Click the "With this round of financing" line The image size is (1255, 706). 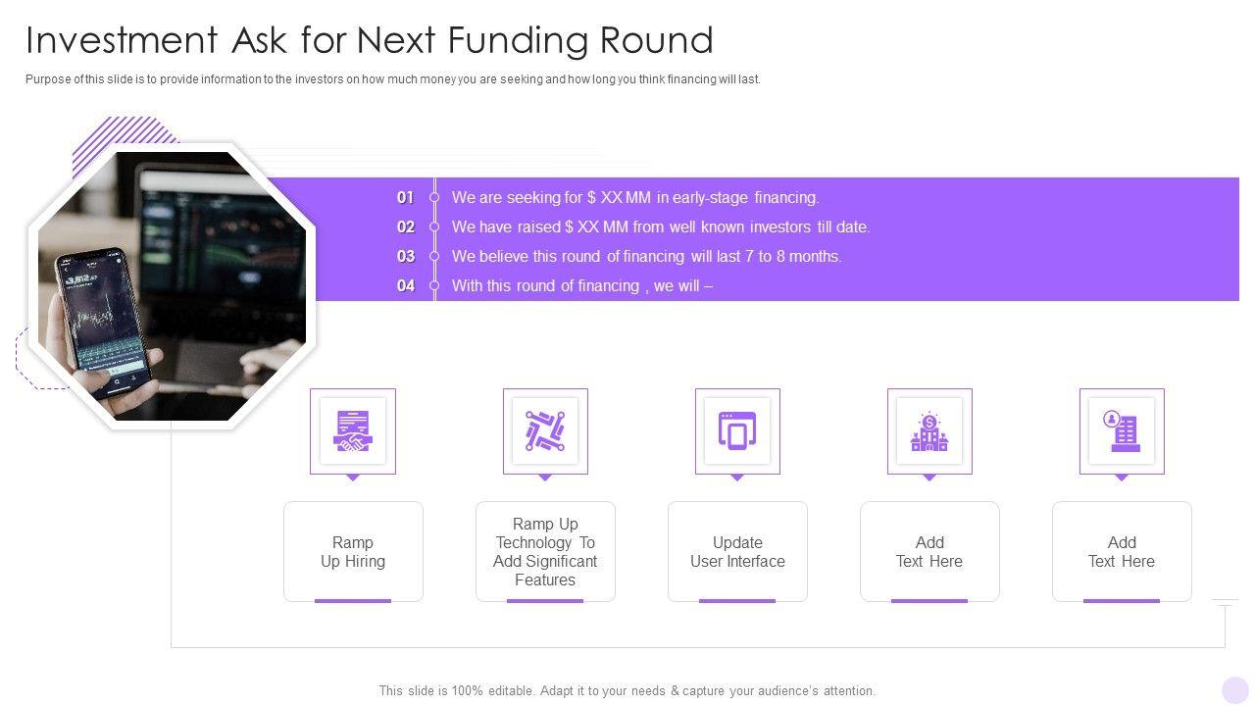pyautogui.click(x=581, y=286)
